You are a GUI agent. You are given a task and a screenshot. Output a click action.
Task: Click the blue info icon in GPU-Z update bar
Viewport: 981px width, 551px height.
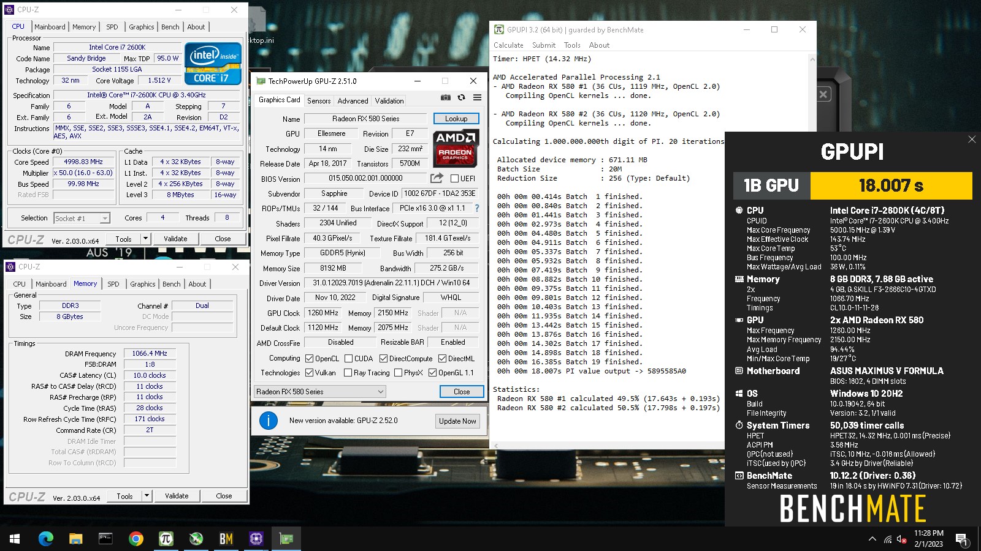[269, 421]
